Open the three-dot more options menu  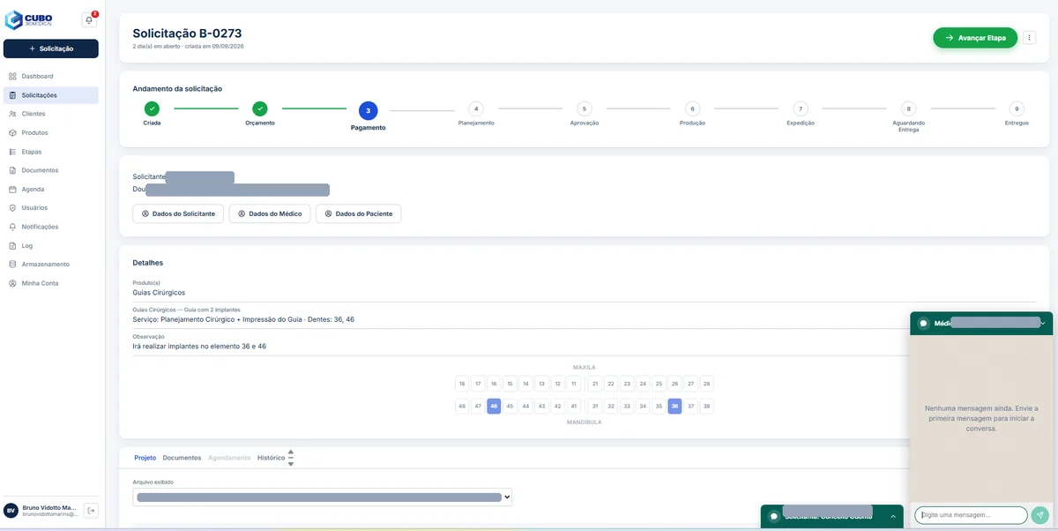(x=1029, y=38)
